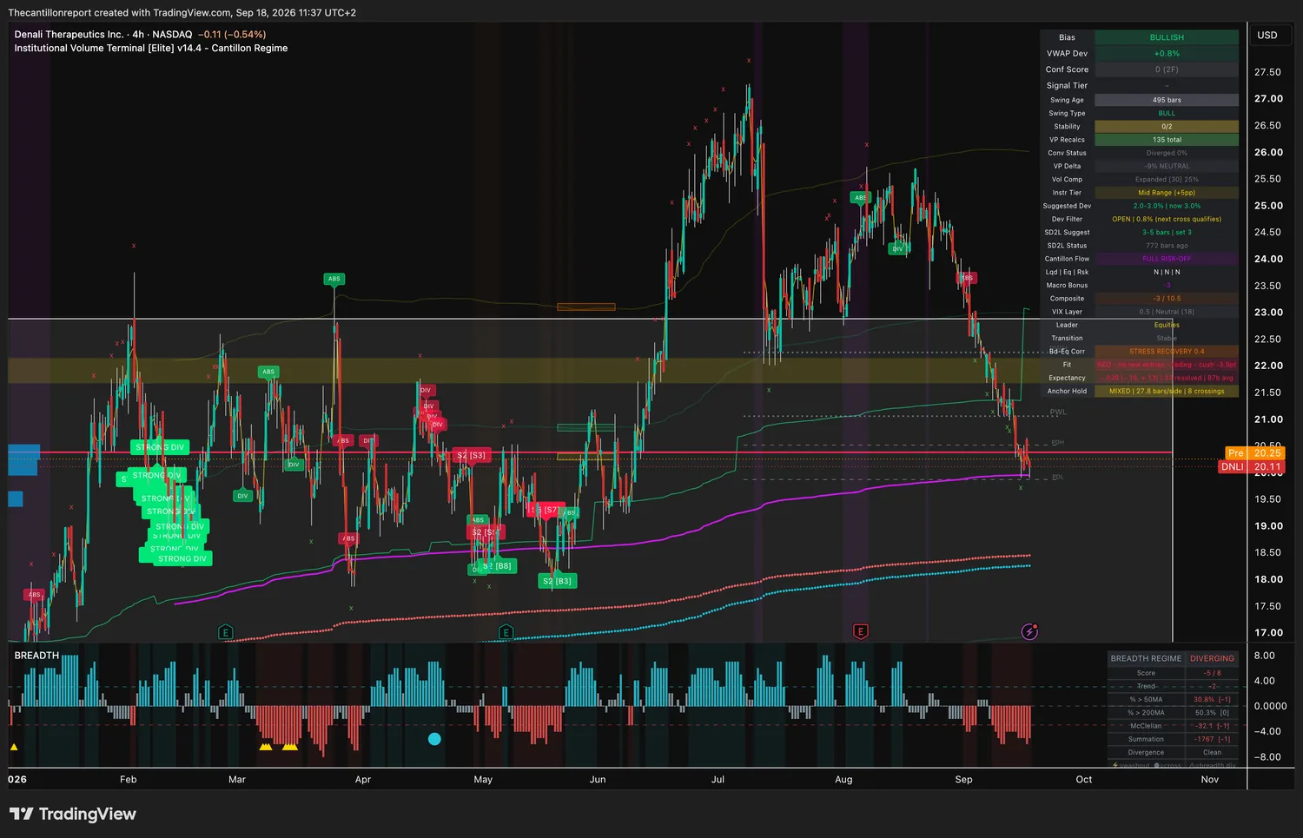Click the Mid Range (+5pp) cell

1167,193
